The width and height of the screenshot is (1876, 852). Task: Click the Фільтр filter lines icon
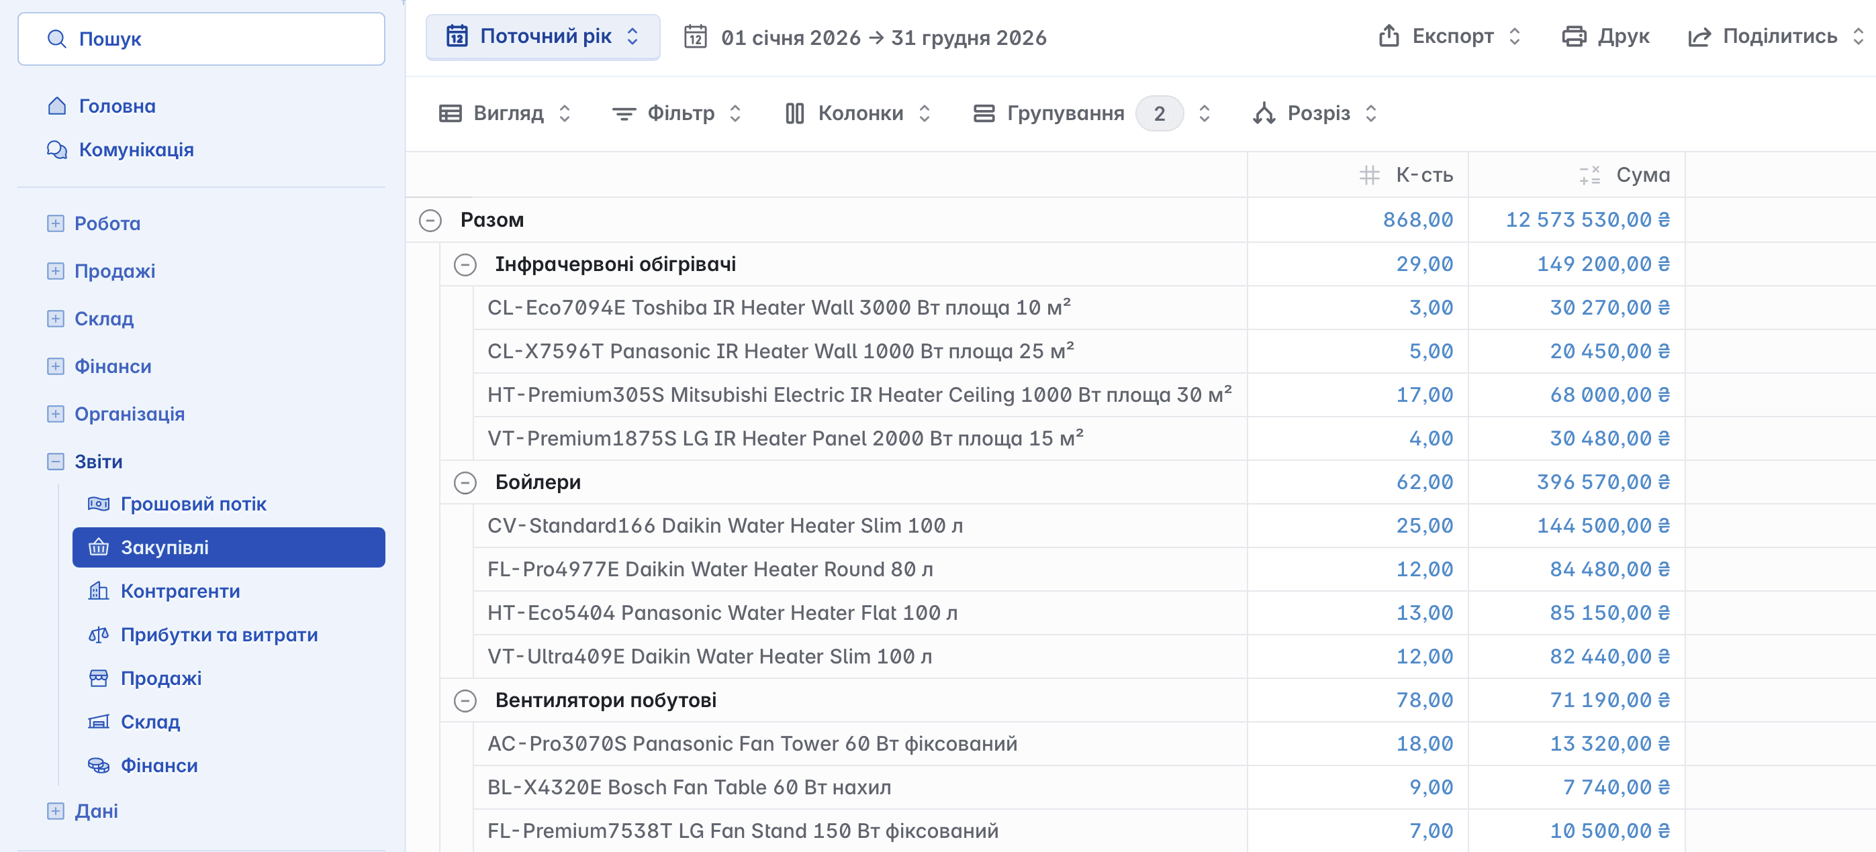point(623,113)
